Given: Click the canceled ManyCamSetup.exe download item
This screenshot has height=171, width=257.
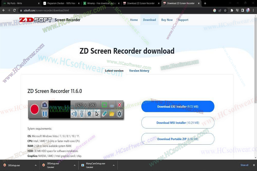Looking at the screenshot, I should (x=95, y=165).
